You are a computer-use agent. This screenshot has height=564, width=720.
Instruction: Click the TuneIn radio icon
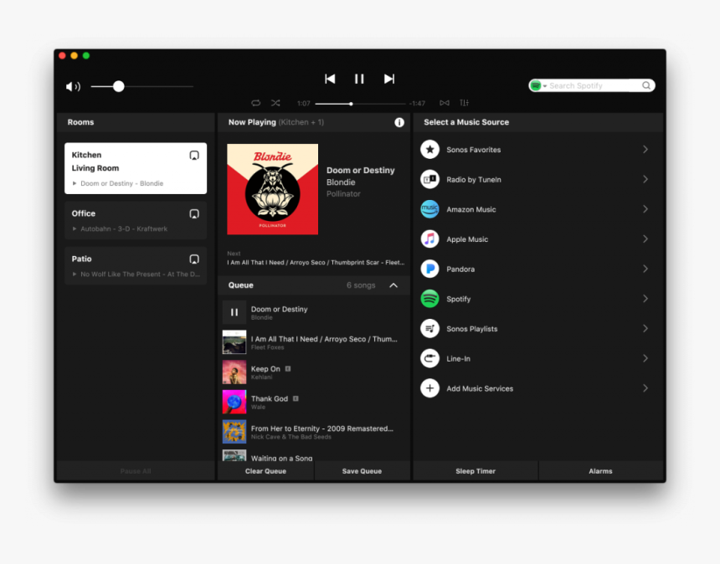pos(429,179)
